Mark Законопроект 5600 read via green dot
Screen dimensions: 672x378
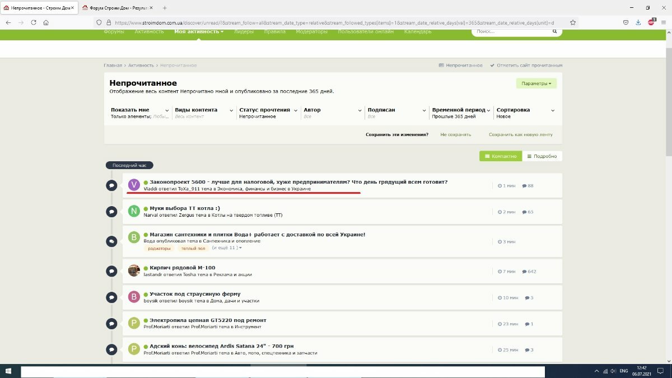point(146,182)
